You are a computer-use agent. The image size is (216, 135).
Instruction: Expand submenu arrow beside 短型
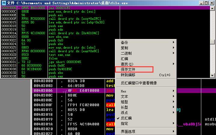[x=174, y=101]
